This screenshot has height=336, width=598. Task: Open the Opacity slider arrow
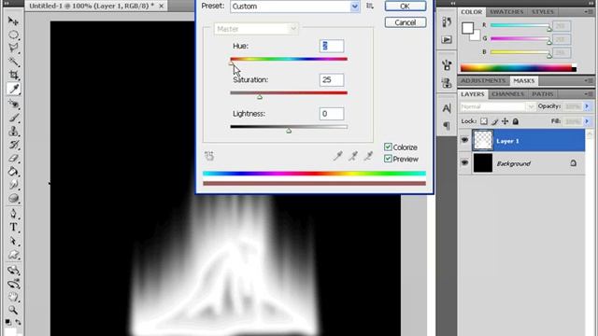pyautogui.click(x=587, y=106)
